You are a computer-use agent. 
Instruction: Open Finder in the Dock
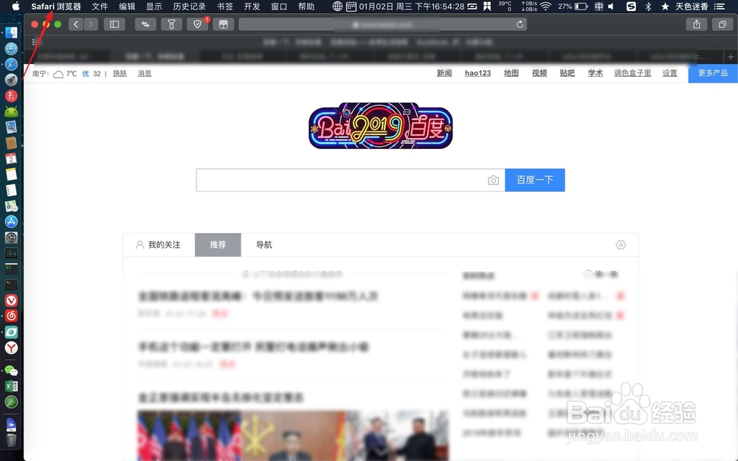click(x=11, y=32)
